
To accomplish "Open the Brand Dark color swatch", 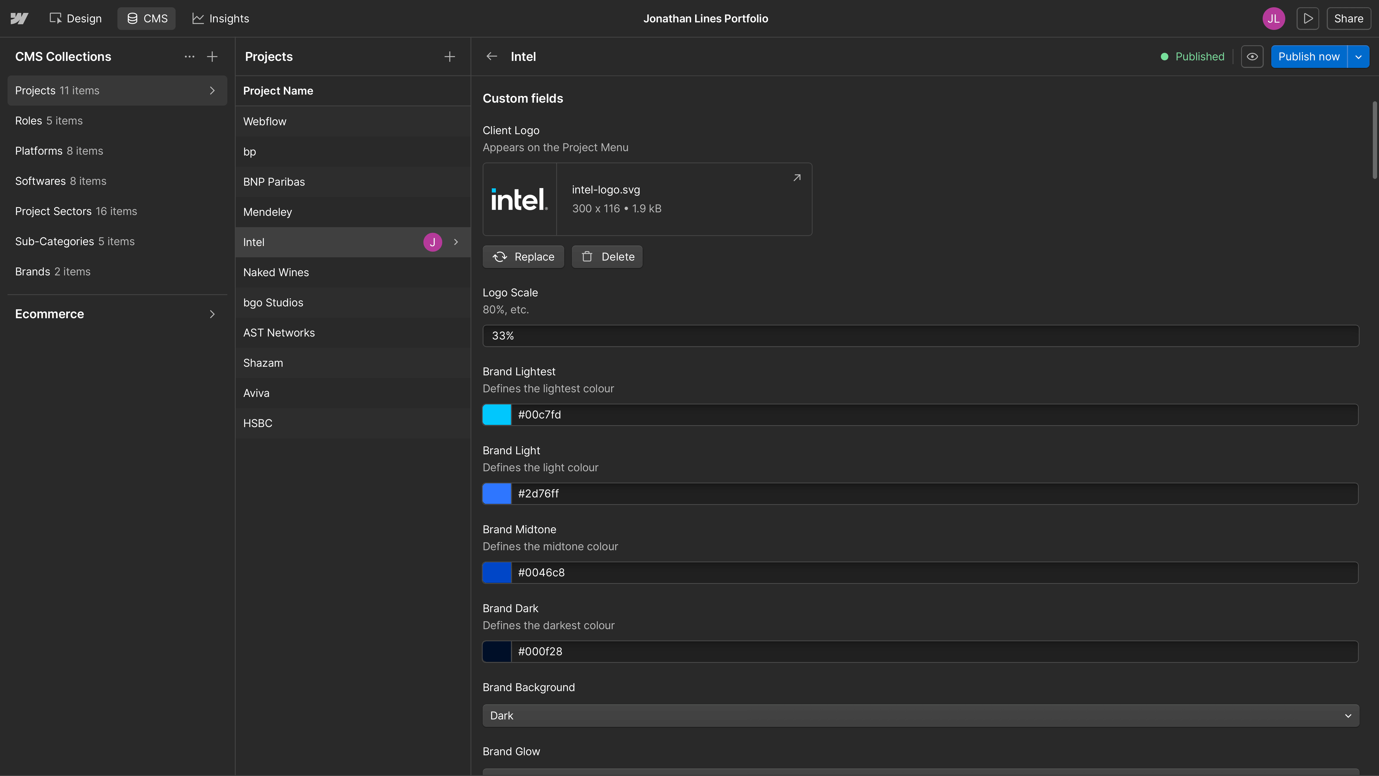I will tap(497, 652).
